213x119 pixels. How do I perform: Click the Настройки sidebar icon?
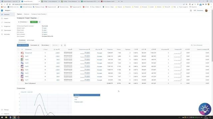2,34
